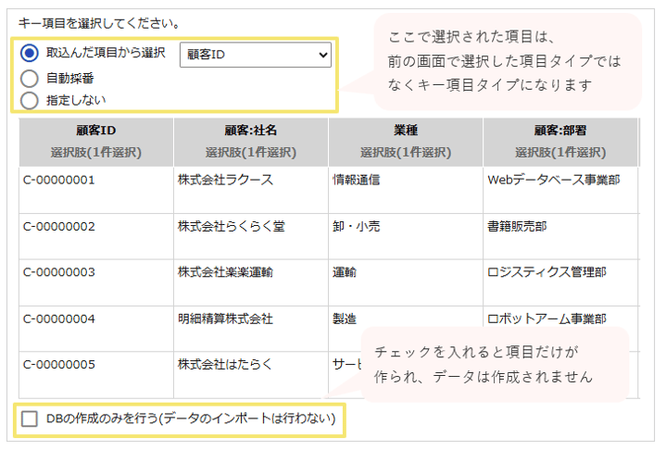Click department ロジスティクス管理部
This screenshot has height=450, width=666.
point(547,272)
